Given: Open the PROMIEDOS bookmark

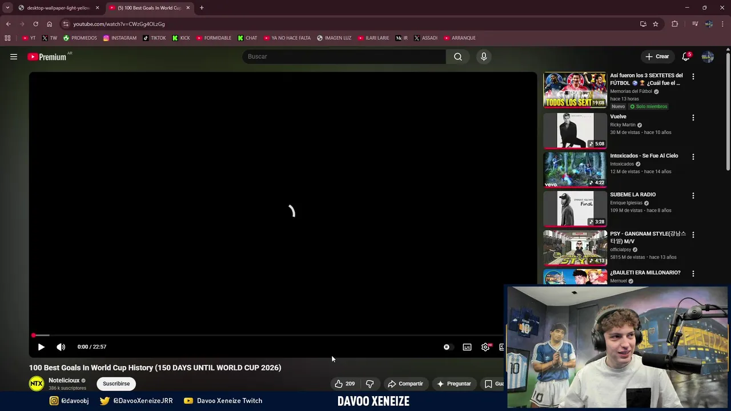Looking at the screenshot, I should click(x=80, y=38).
